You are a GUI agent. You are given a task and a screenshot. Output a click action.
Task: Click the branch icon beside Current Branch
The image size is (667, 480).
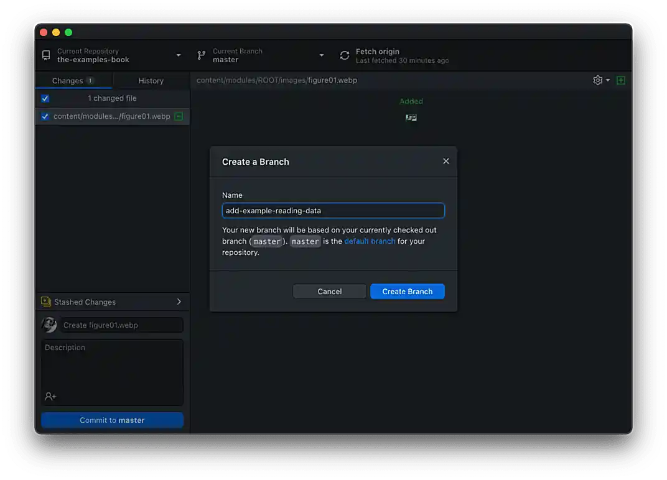(x=201, y=55)
